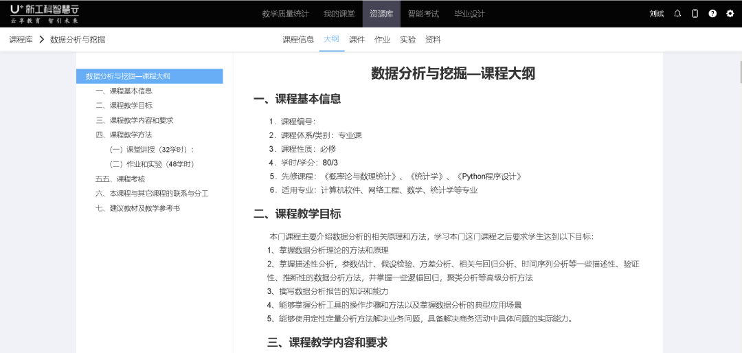Click objective 5 about 定性定量分析方法

coord(420,319)
